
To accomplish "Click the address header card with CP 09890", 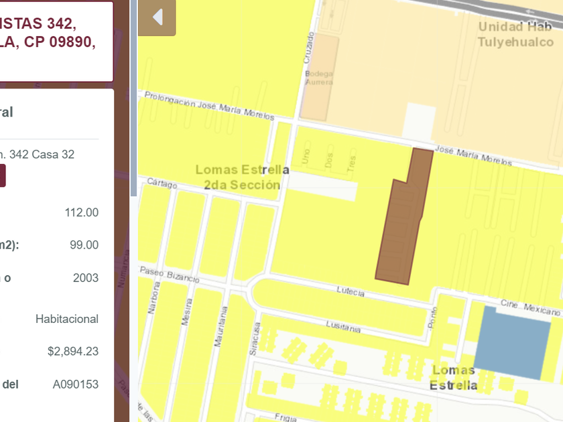I will click(x=54, y=40).
